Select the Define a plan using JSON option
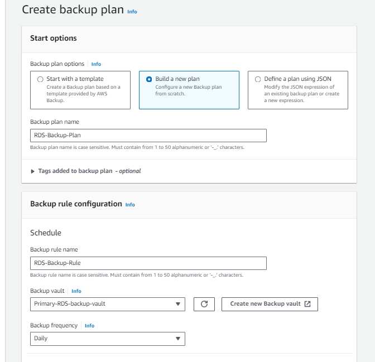This screenshot has width=375, height=362. coord(258,79)
